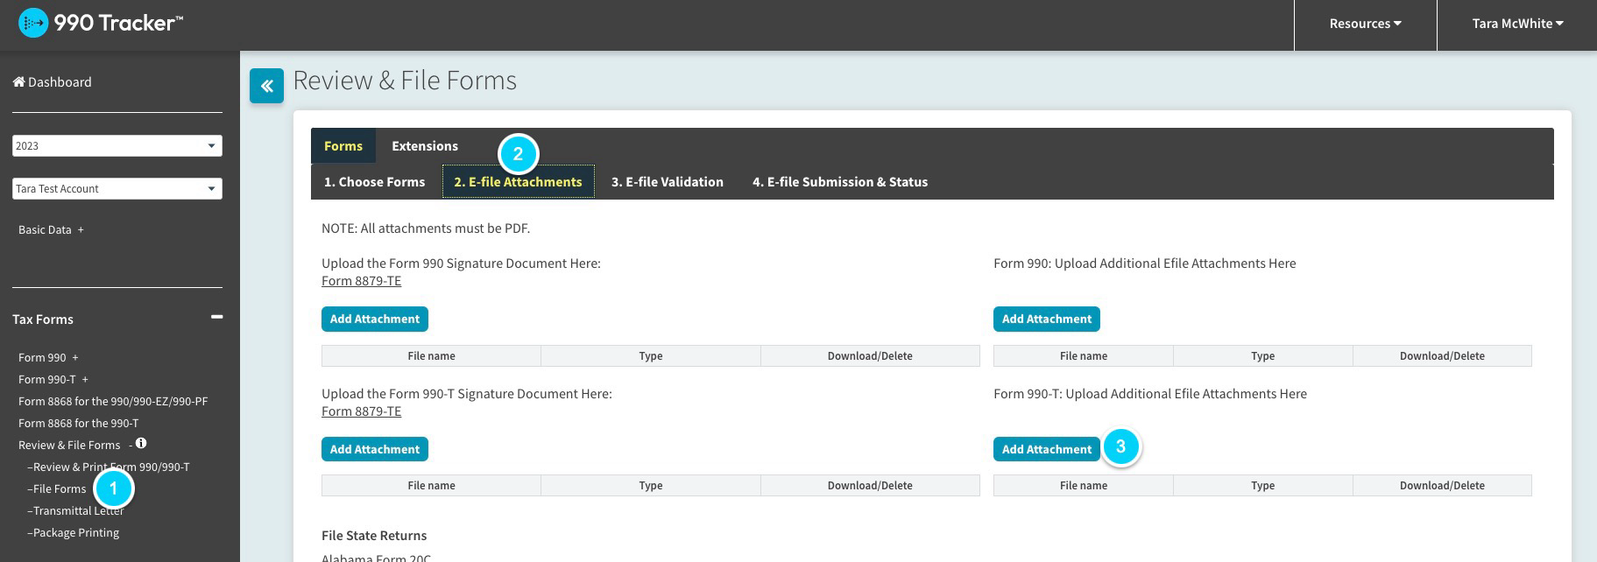This screenshot has height=562, width=1597.
Task: Expand Form 990-T in sidebar
Action: click(x=85, y=380)
